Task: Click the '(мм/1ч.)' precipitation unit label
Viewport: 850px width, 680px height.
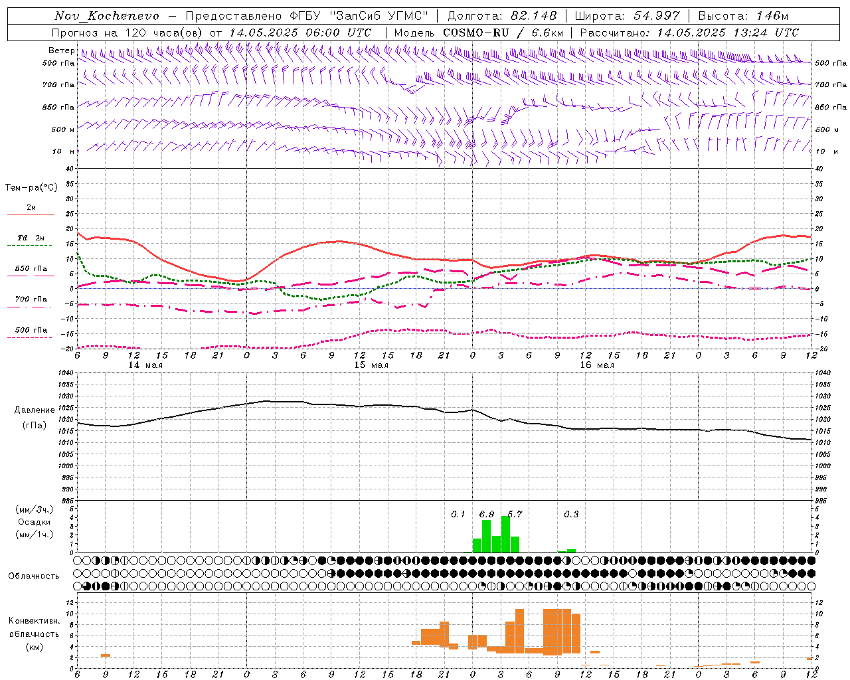Action: [x=35, y=535]
